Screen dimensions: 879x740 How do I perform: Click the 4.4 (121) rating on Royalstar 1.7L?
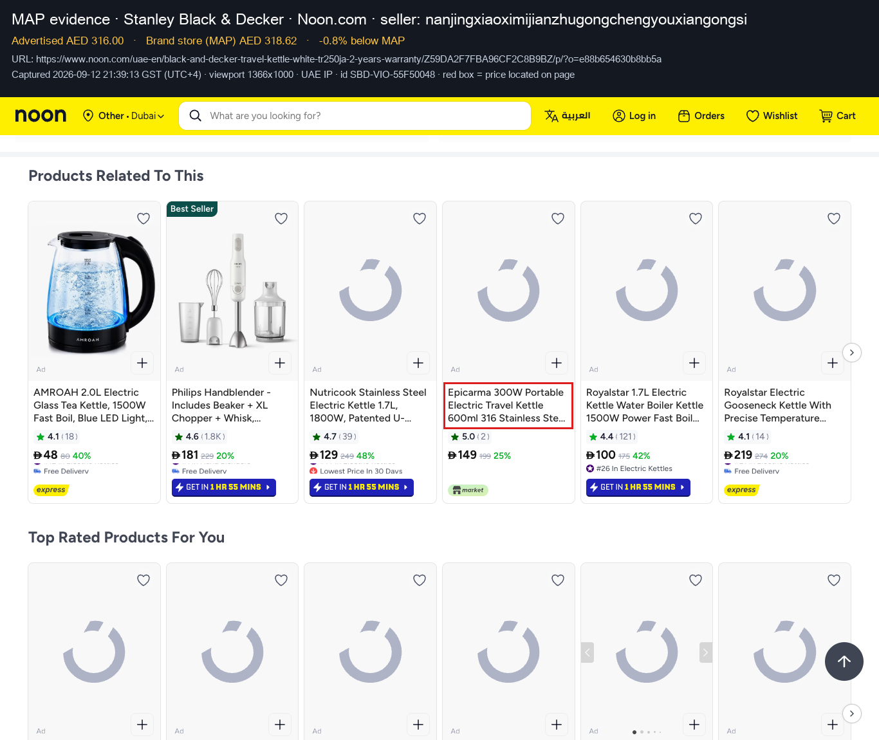point(612,437)
